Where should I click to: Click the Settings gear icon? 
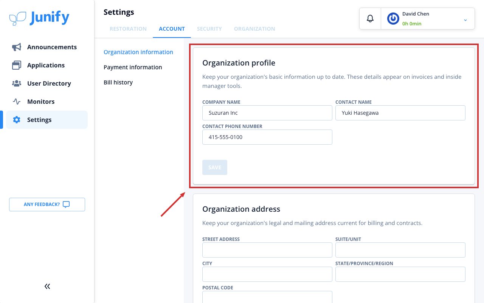coord(17,120)
